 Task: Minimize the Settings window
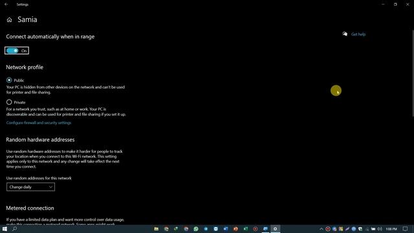point(383,5)
